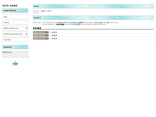Click the marker-style highlighted text
156x117 pixels.
pyautogui.click(x=75, y=24)
